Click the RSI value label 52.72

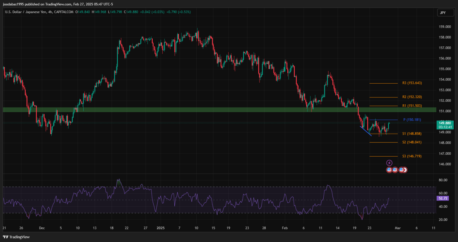pos(443,198)
